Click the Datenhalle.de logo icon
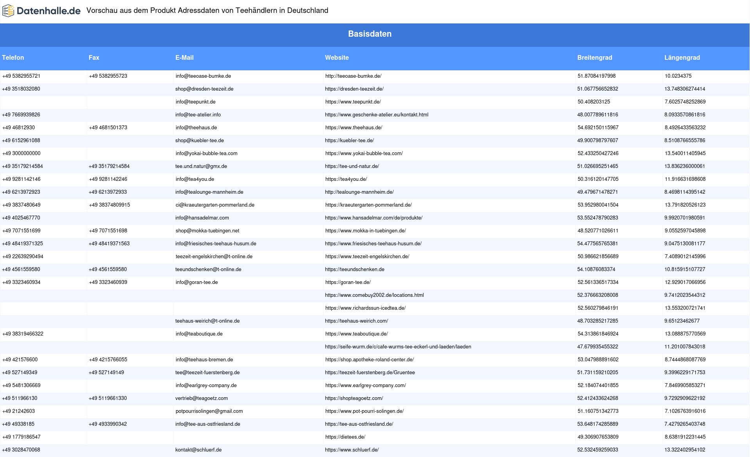 coord(8,11)
